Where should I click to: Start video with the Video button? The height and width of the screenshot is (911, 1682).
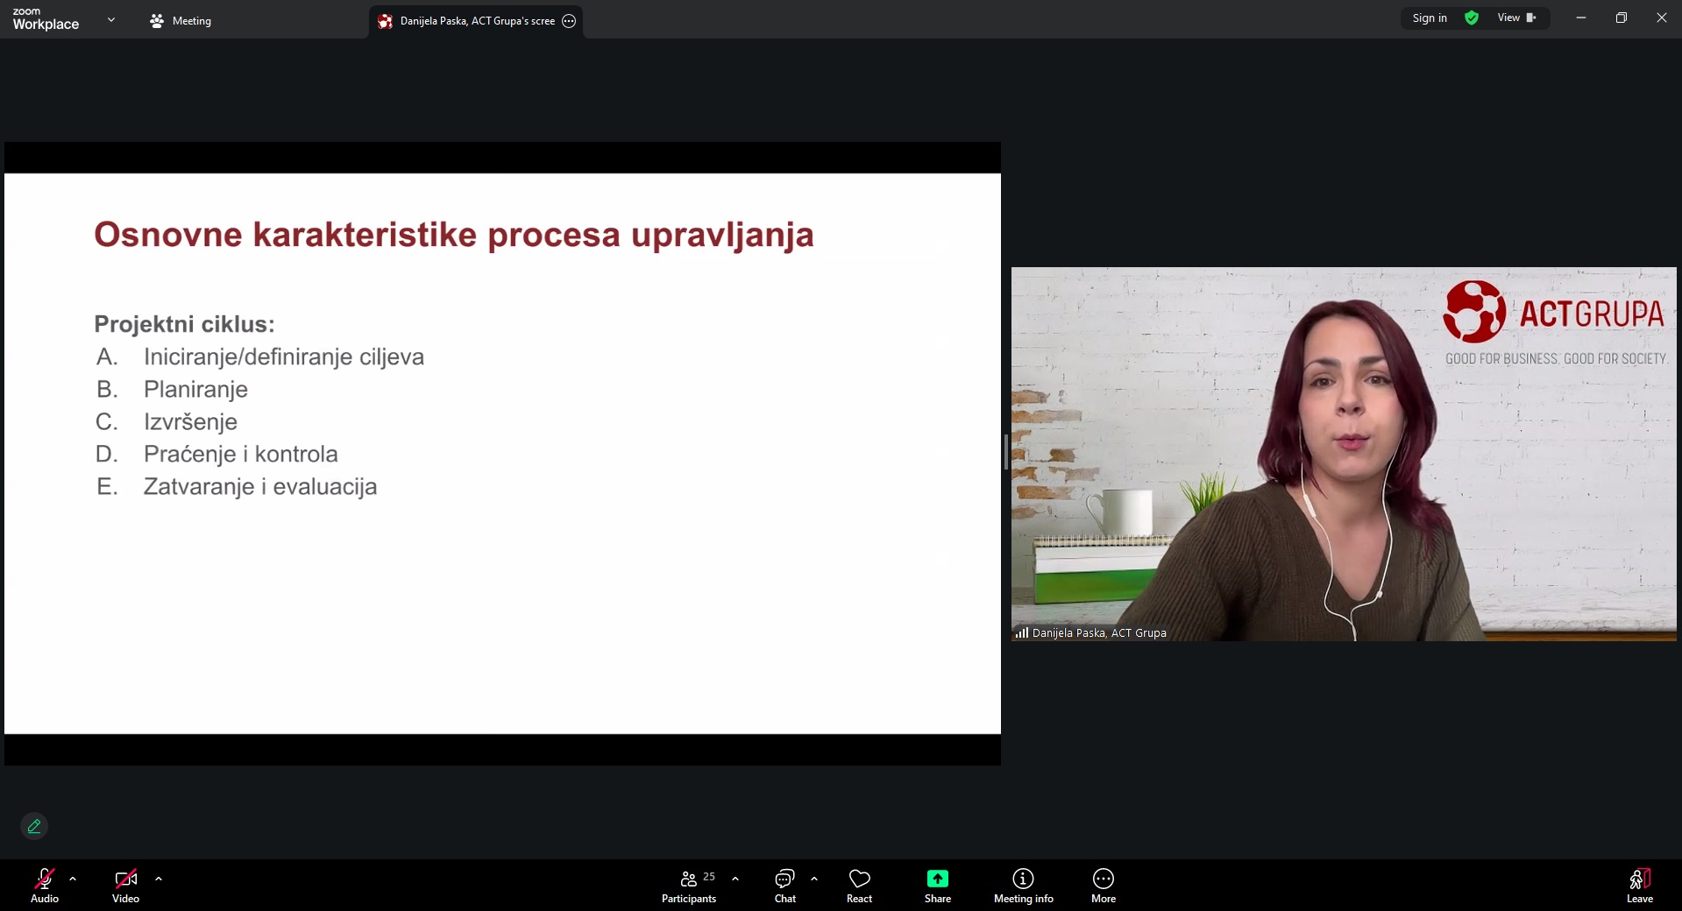[125, 885]
